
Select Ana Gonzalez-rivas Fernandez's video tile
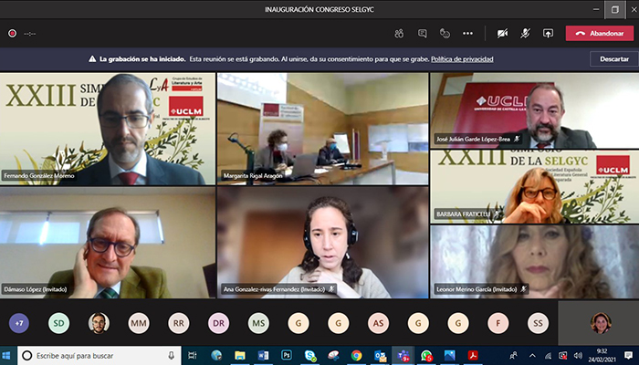point(322,243)
